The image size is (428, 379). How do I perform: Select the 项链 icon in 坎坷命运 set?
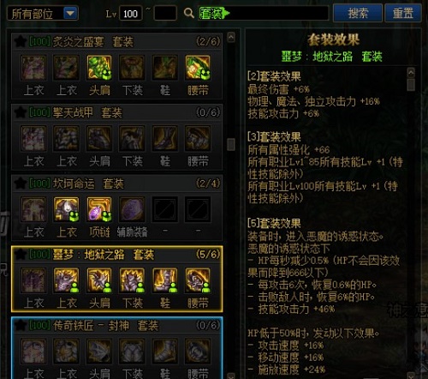coord(99,209)
